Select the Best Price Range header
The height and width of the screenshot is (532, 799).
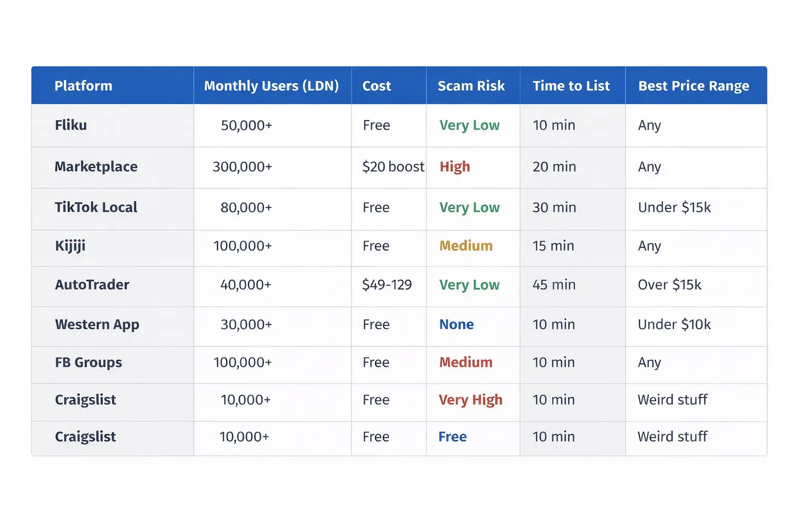(694, 86)
